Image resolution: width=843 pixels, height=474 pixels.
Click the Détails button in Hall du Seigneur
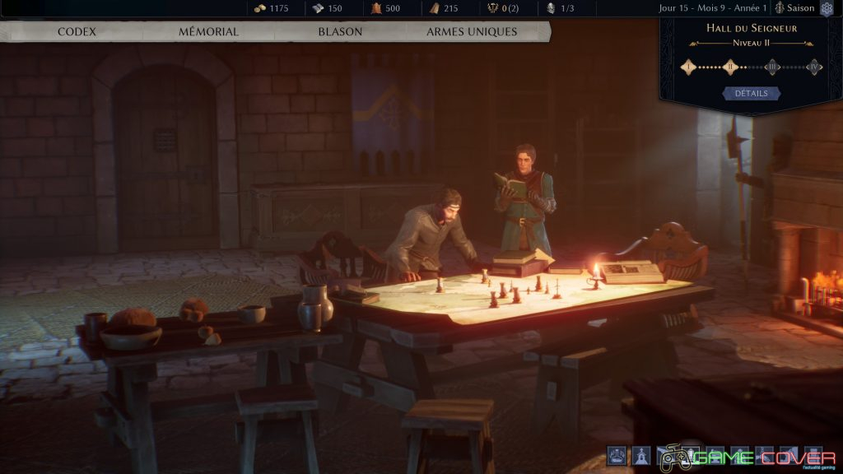(751, 94)
